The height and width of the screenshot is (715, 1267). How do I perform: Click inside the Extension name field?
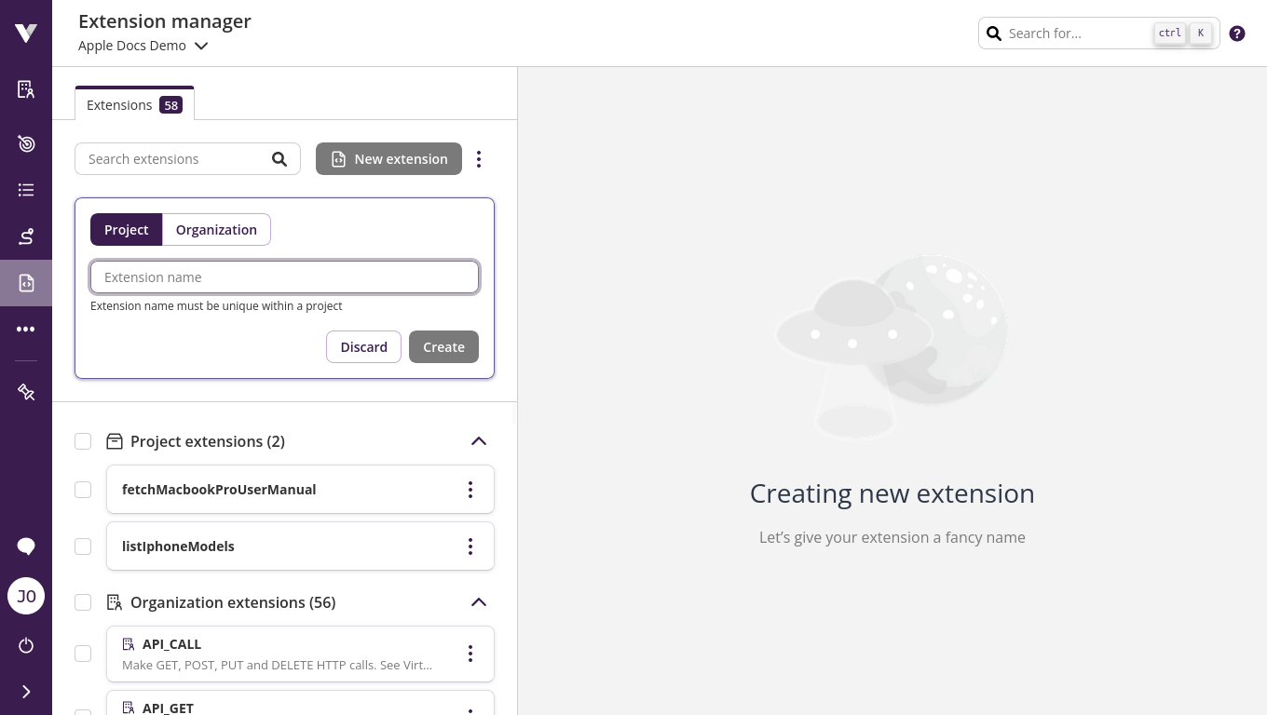(284, 277)
